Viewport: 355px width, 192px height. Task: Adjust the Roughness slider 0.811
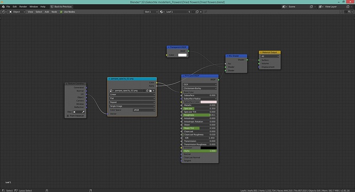click(x=200, y=115)
